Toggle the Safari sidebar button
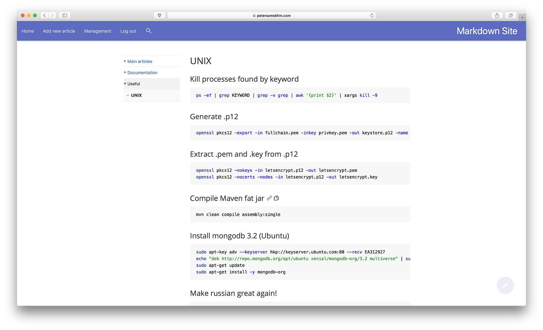 pyautogui.click(x=64, y=15)
